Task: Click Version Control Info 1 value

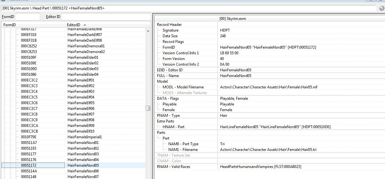Action: click(x=229, y=53)
